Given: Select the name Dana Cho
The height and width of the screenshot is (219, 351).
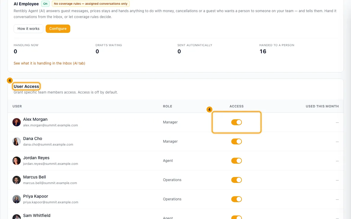Looking at the screenshot, I should pyautogui.click(x=32, y=139).
